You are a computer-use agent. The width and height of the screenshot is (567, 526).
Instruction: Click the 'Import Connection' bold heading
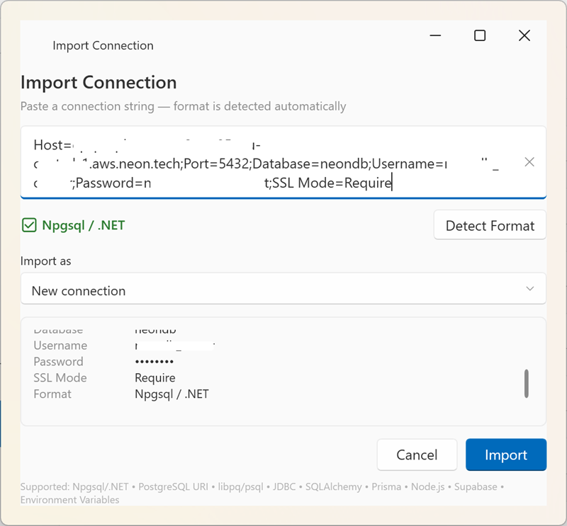click(99, 82)
